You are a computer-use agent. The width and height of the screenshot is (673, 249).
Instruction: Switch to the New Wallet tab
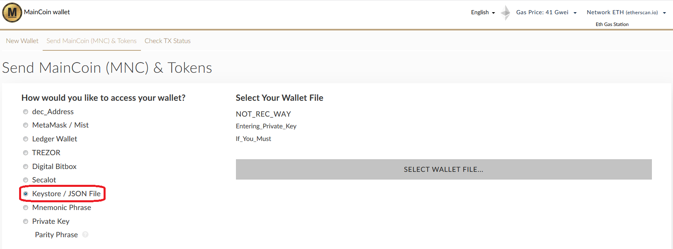[x=22, y=41]
